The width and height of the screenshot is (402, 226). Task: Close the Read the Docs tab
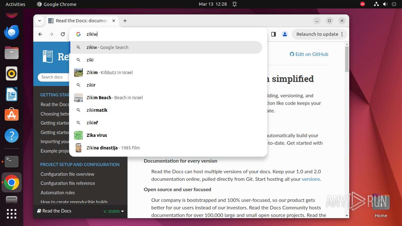click(114, 21)
